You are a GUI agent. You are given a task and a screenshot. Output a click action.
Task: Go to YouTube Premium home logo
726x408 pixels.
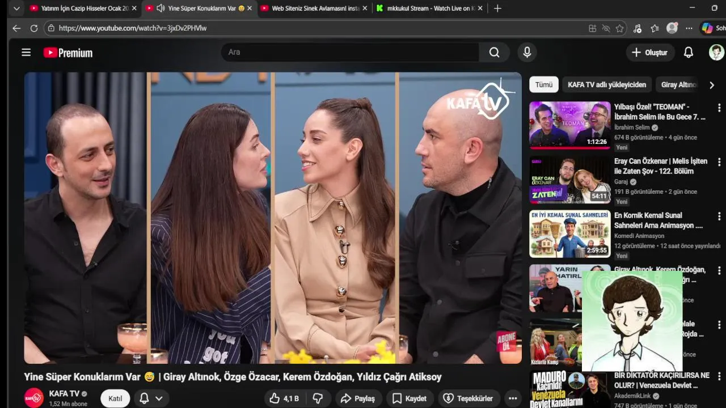click(x=68, y=53)
